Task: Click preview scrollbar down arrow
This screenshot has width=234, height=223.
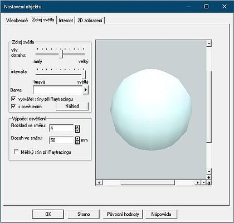Action: 209,171
